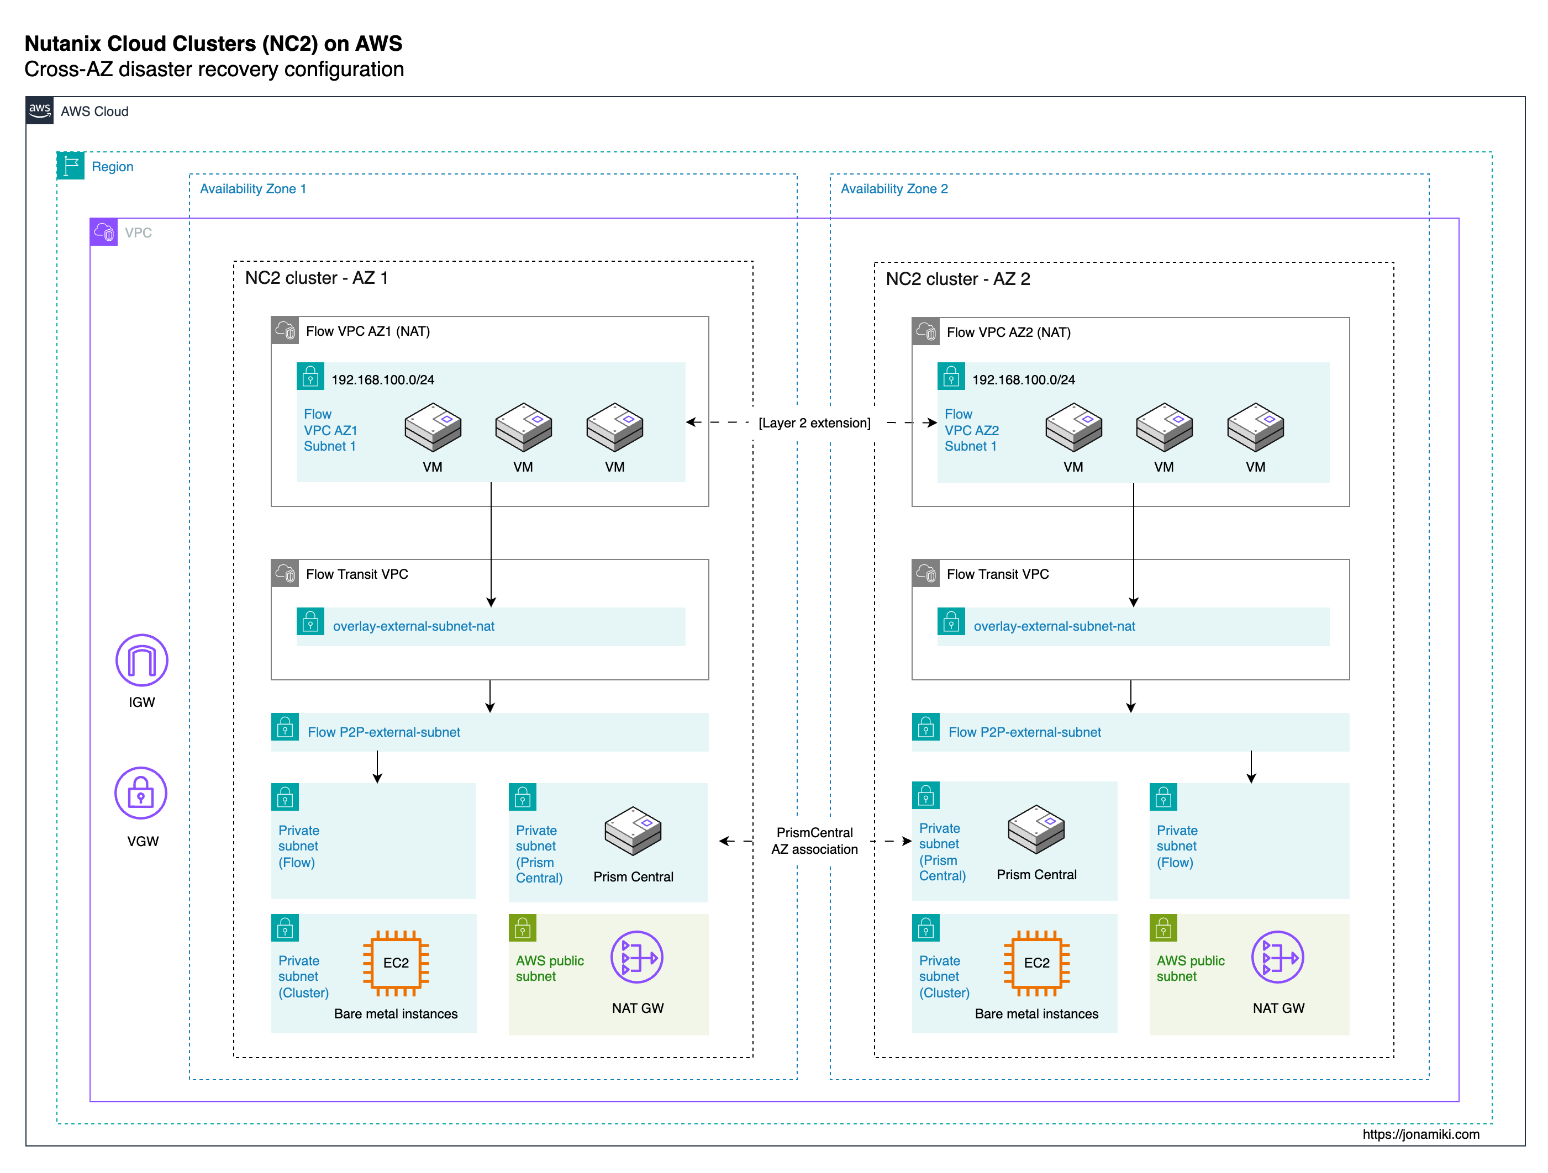The height and width of the screenshot is (1173, 1548).
Task: Click the NAT GW icon in AZ 2
Action: coord(1278,957)
